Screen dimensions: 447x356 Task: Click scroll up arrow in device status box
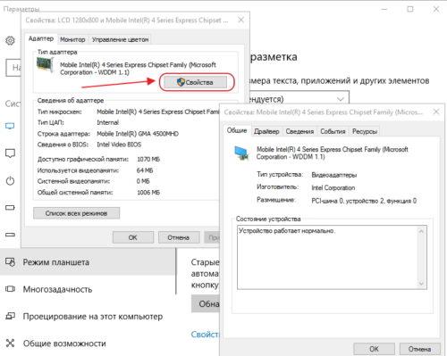[421, 231]
